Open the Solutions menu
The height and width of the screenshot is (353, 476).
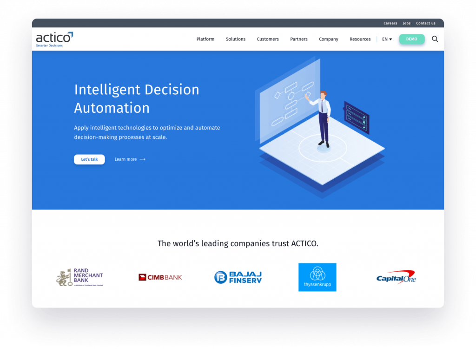coord(236,39)
